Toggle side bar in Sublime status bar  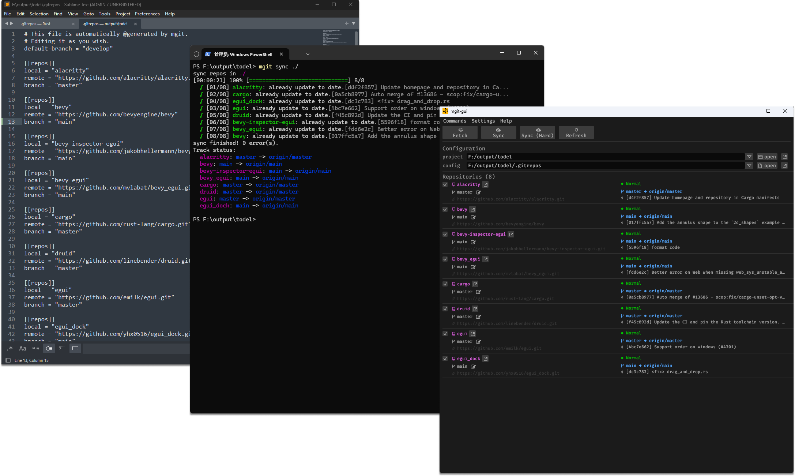pos(8,361)
